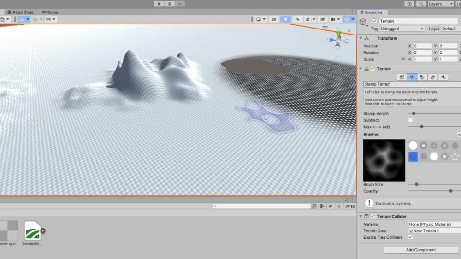Toggle scene lighting with the lightbulb icon
This screenshot has height=259, width=461.
pos(286,19)
